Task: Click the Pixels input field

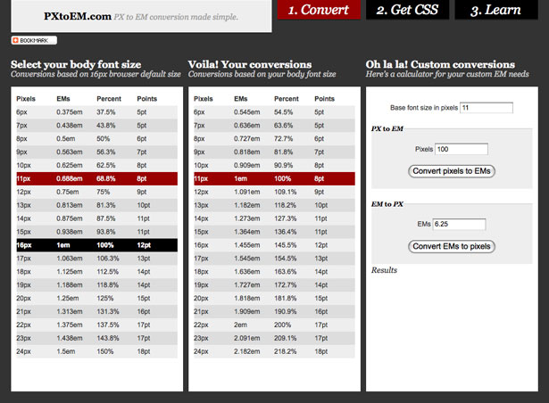Action: click(x=462, y=149)
